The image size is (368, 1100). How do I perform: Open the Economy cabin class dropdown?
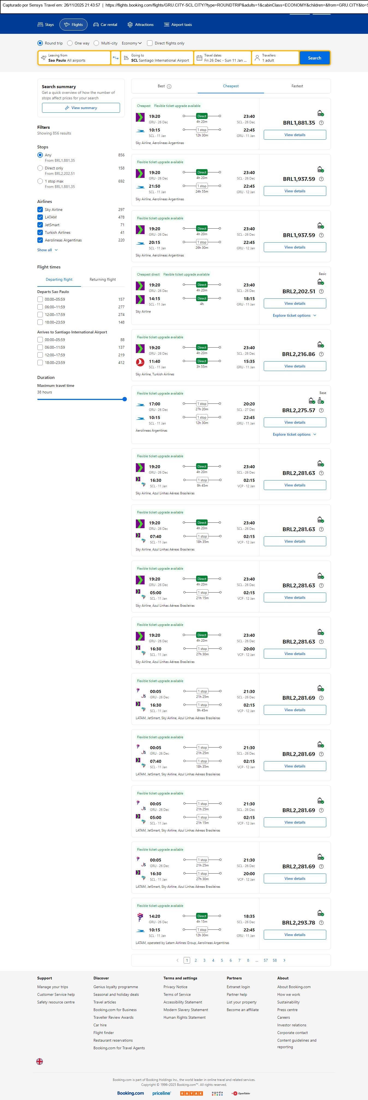131,43
